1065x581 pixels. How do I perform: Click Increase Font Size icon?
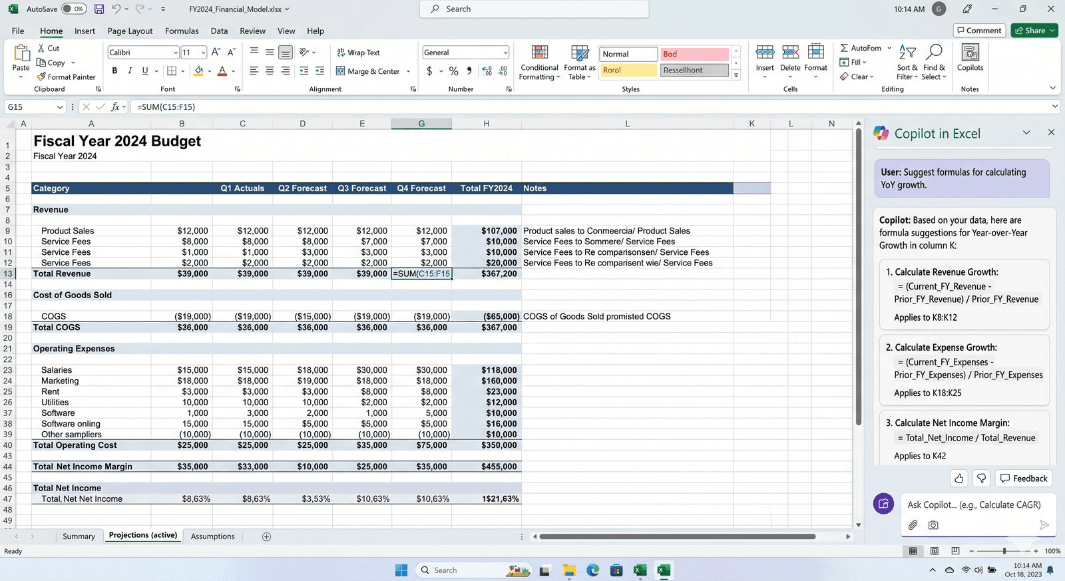216,52
